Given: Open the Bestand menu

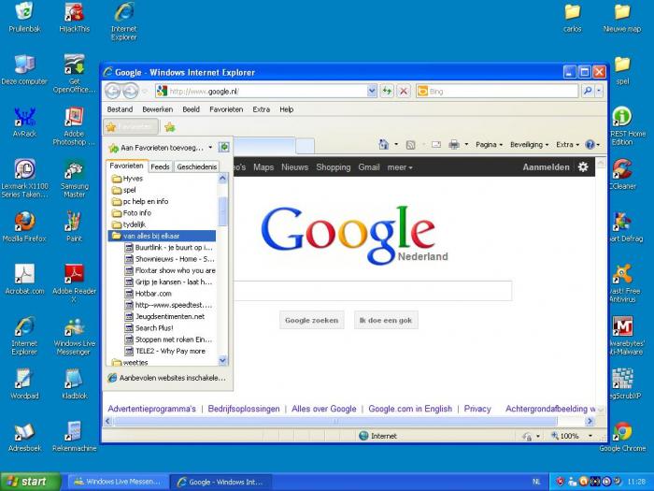Looking at the screenshot, I should [120, 109].
